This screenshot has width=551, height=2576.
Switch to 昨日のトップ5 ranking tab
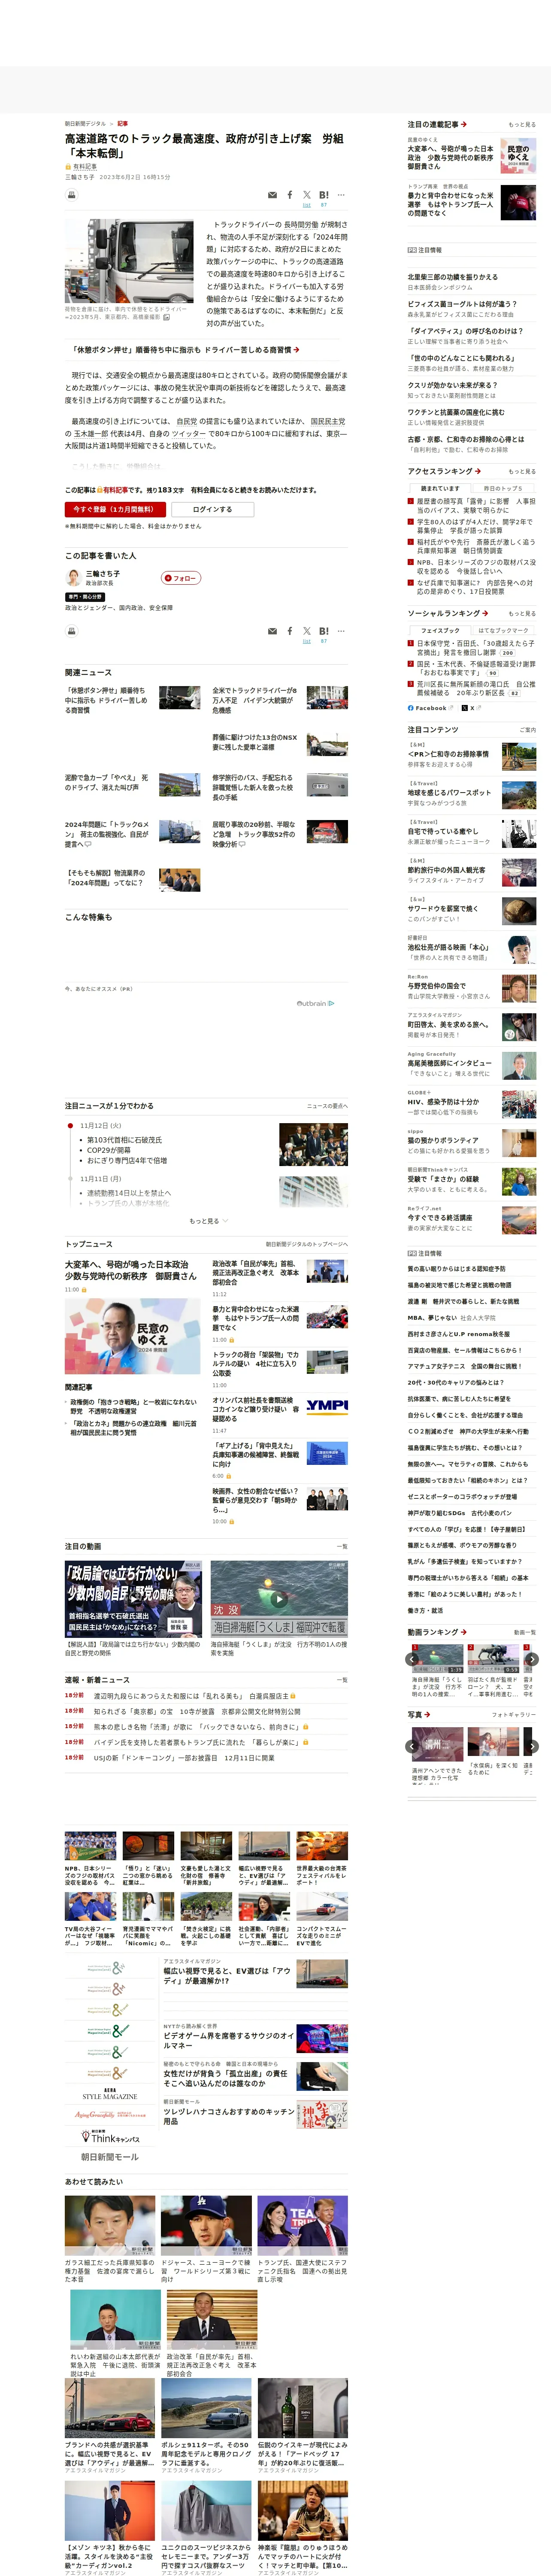click(503, 488)
